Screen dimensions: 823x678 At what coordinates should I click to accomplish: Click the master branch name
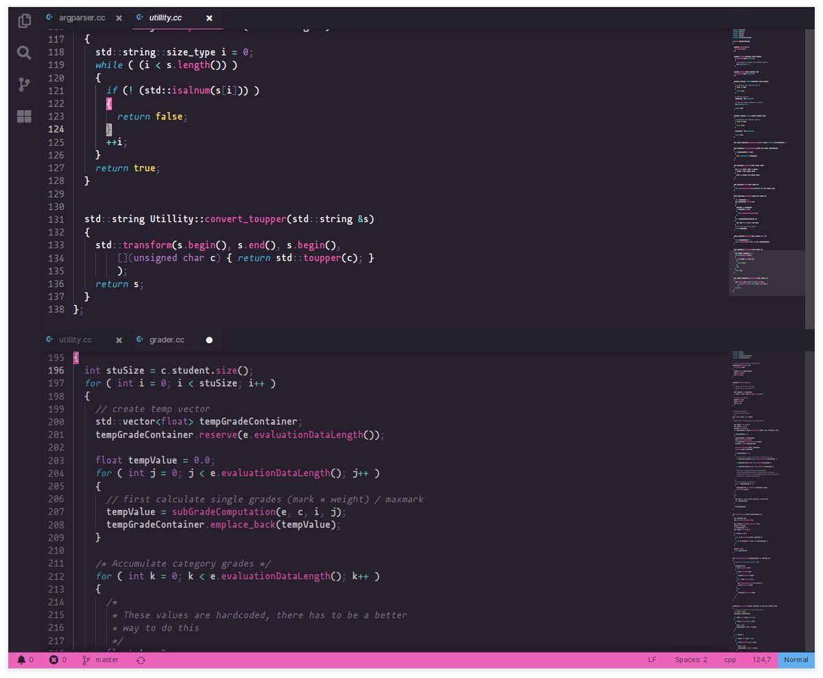tap(107, 659)
